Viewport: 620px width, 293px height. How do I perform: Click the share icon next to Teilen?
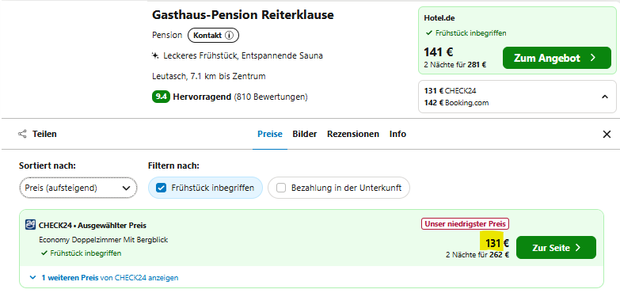22,134
